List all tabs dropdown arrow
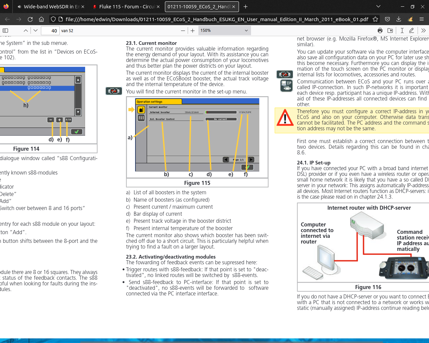Viewport: 429px width, 343px height. click(378, 6)
